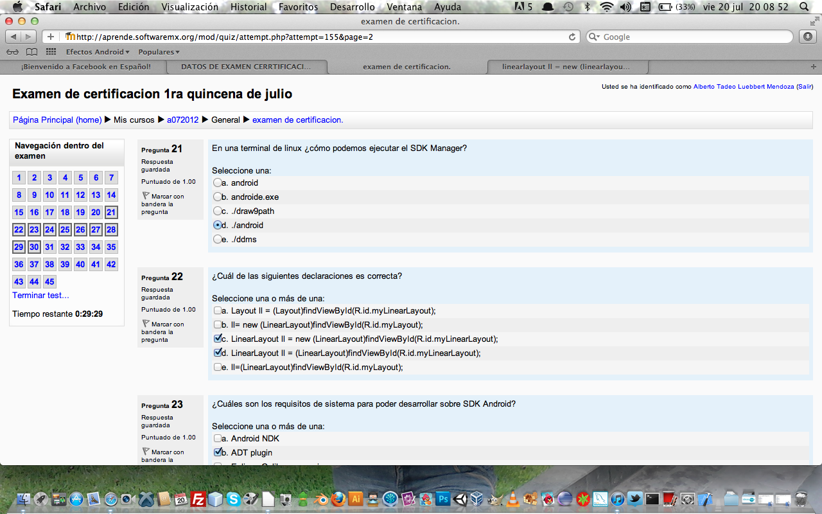
Task: Check option e. ll=(LinearLayout)findViewById(R.id.myLayout)
Action: tap(217, 368)
